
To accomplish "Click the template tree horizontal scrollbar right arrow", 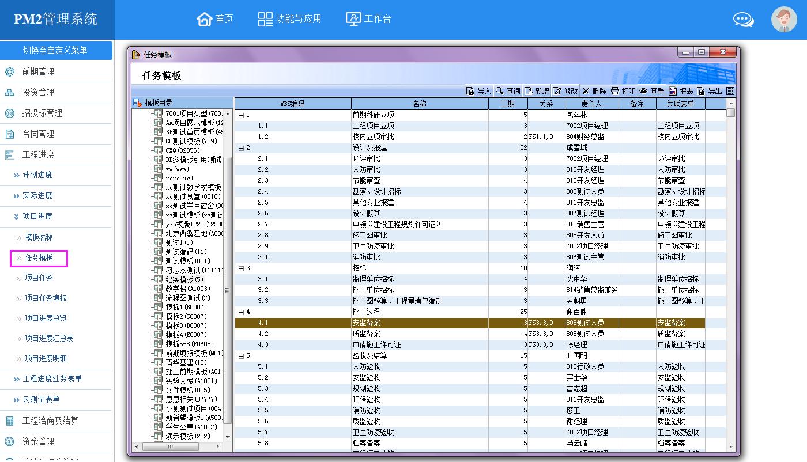I will (217, 446).
